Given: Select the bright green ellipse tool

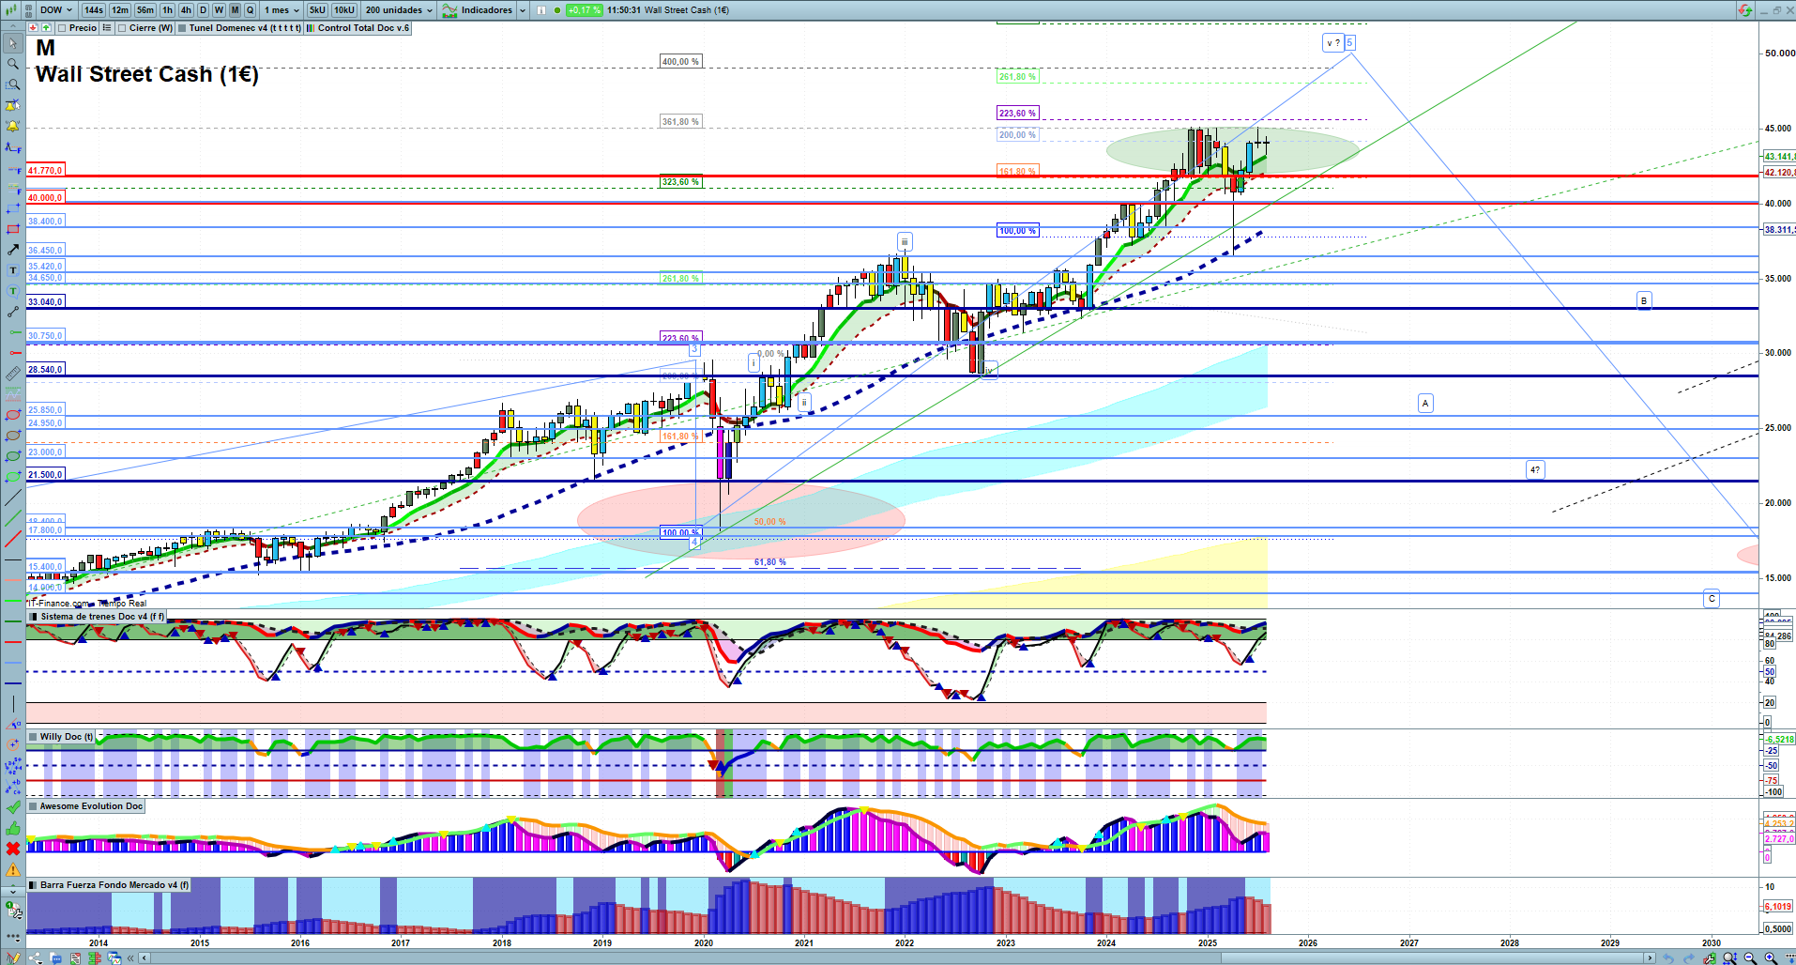Looking at the screenshot, I should pyautogui.click(x=12, y=477).
